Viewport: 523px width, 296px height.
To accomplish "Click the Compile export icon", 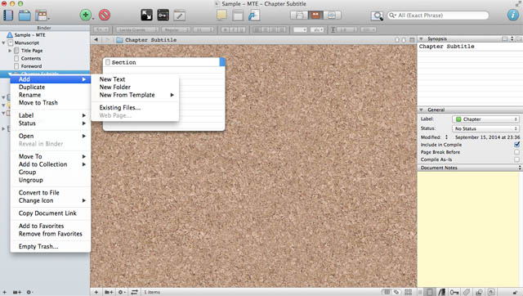I will (x=254, y=15).
